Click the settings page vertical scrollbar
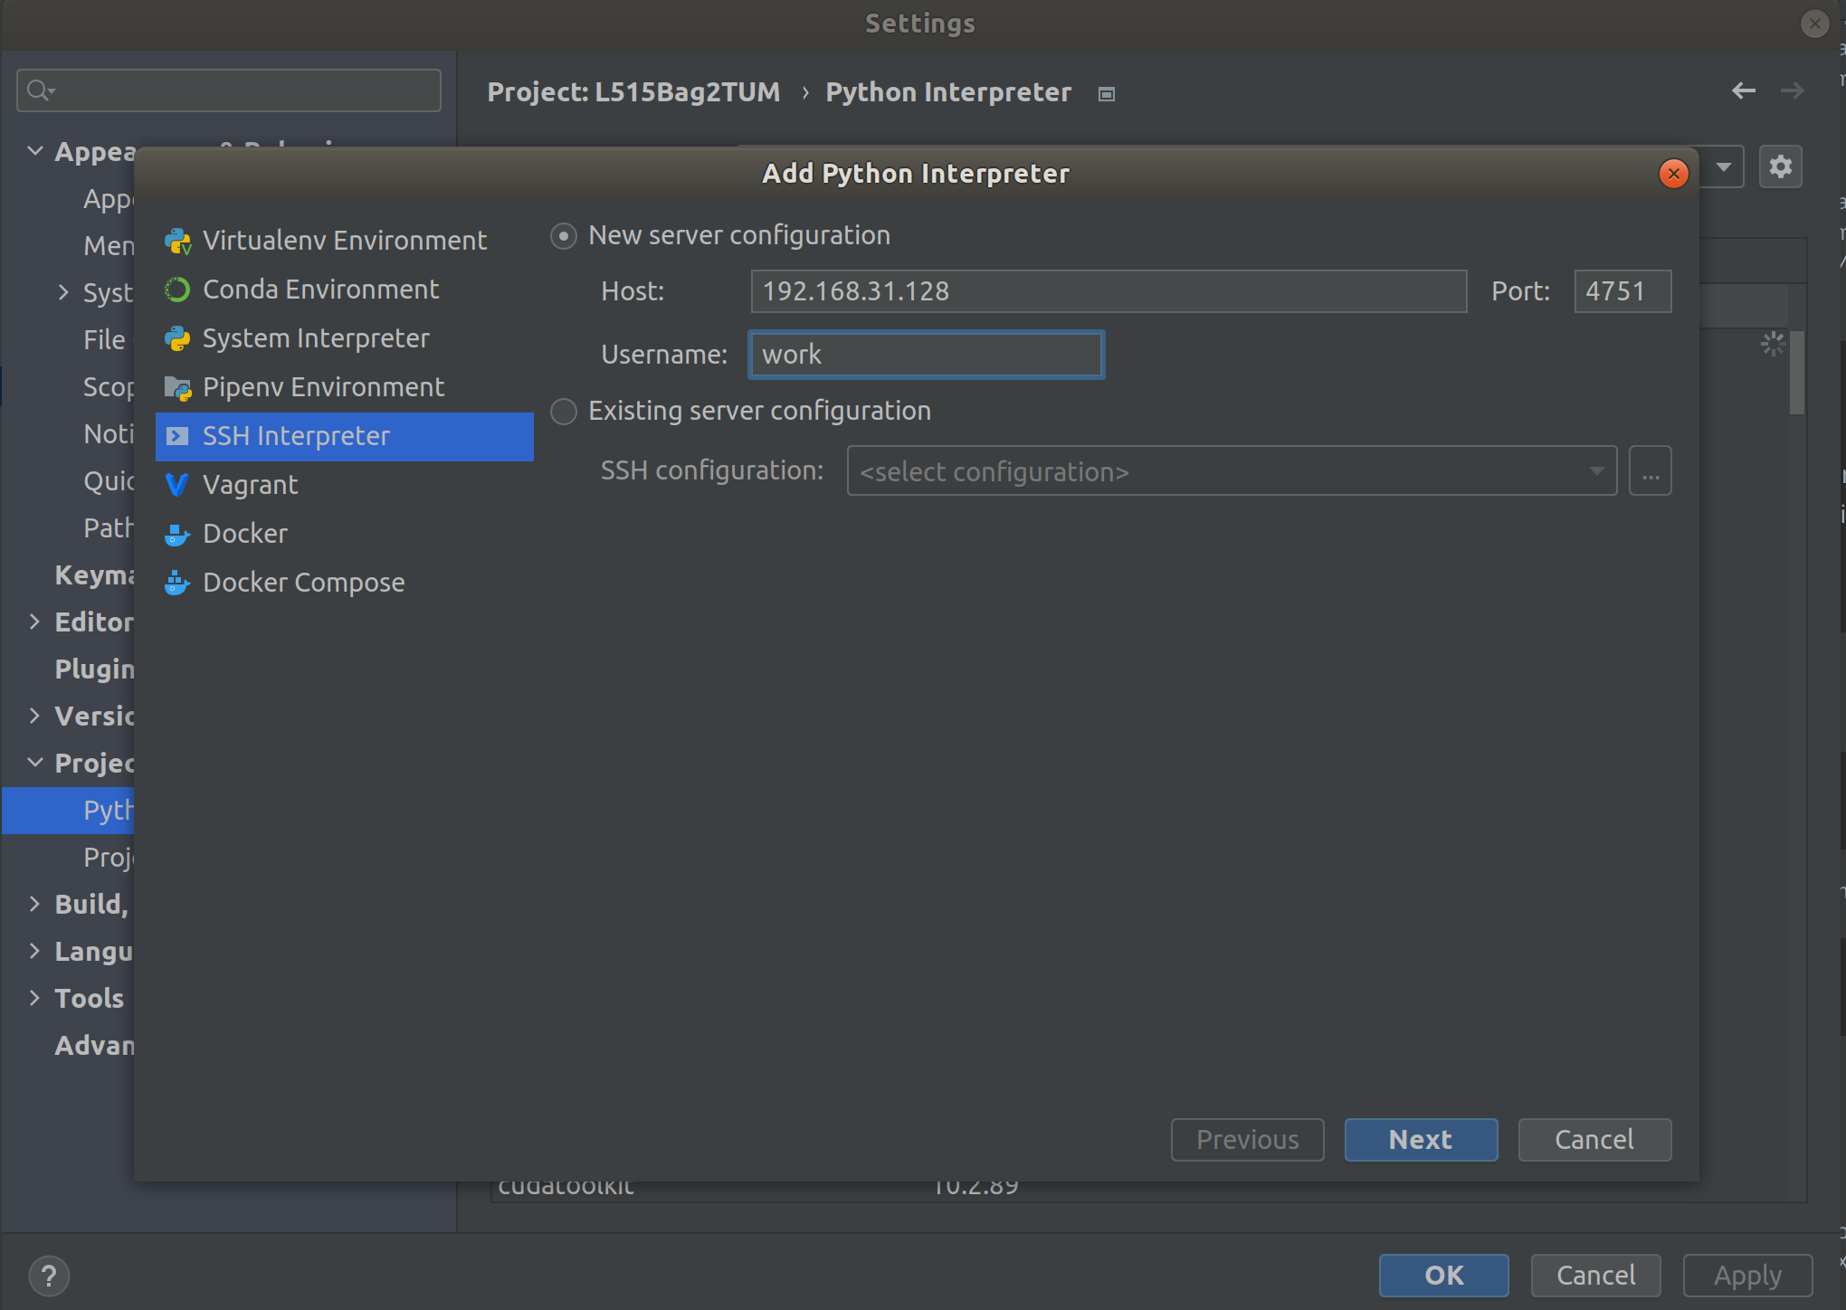Image resolution: width=1846 pixels, height=1310 pixels. click(x=1797, y=373)
